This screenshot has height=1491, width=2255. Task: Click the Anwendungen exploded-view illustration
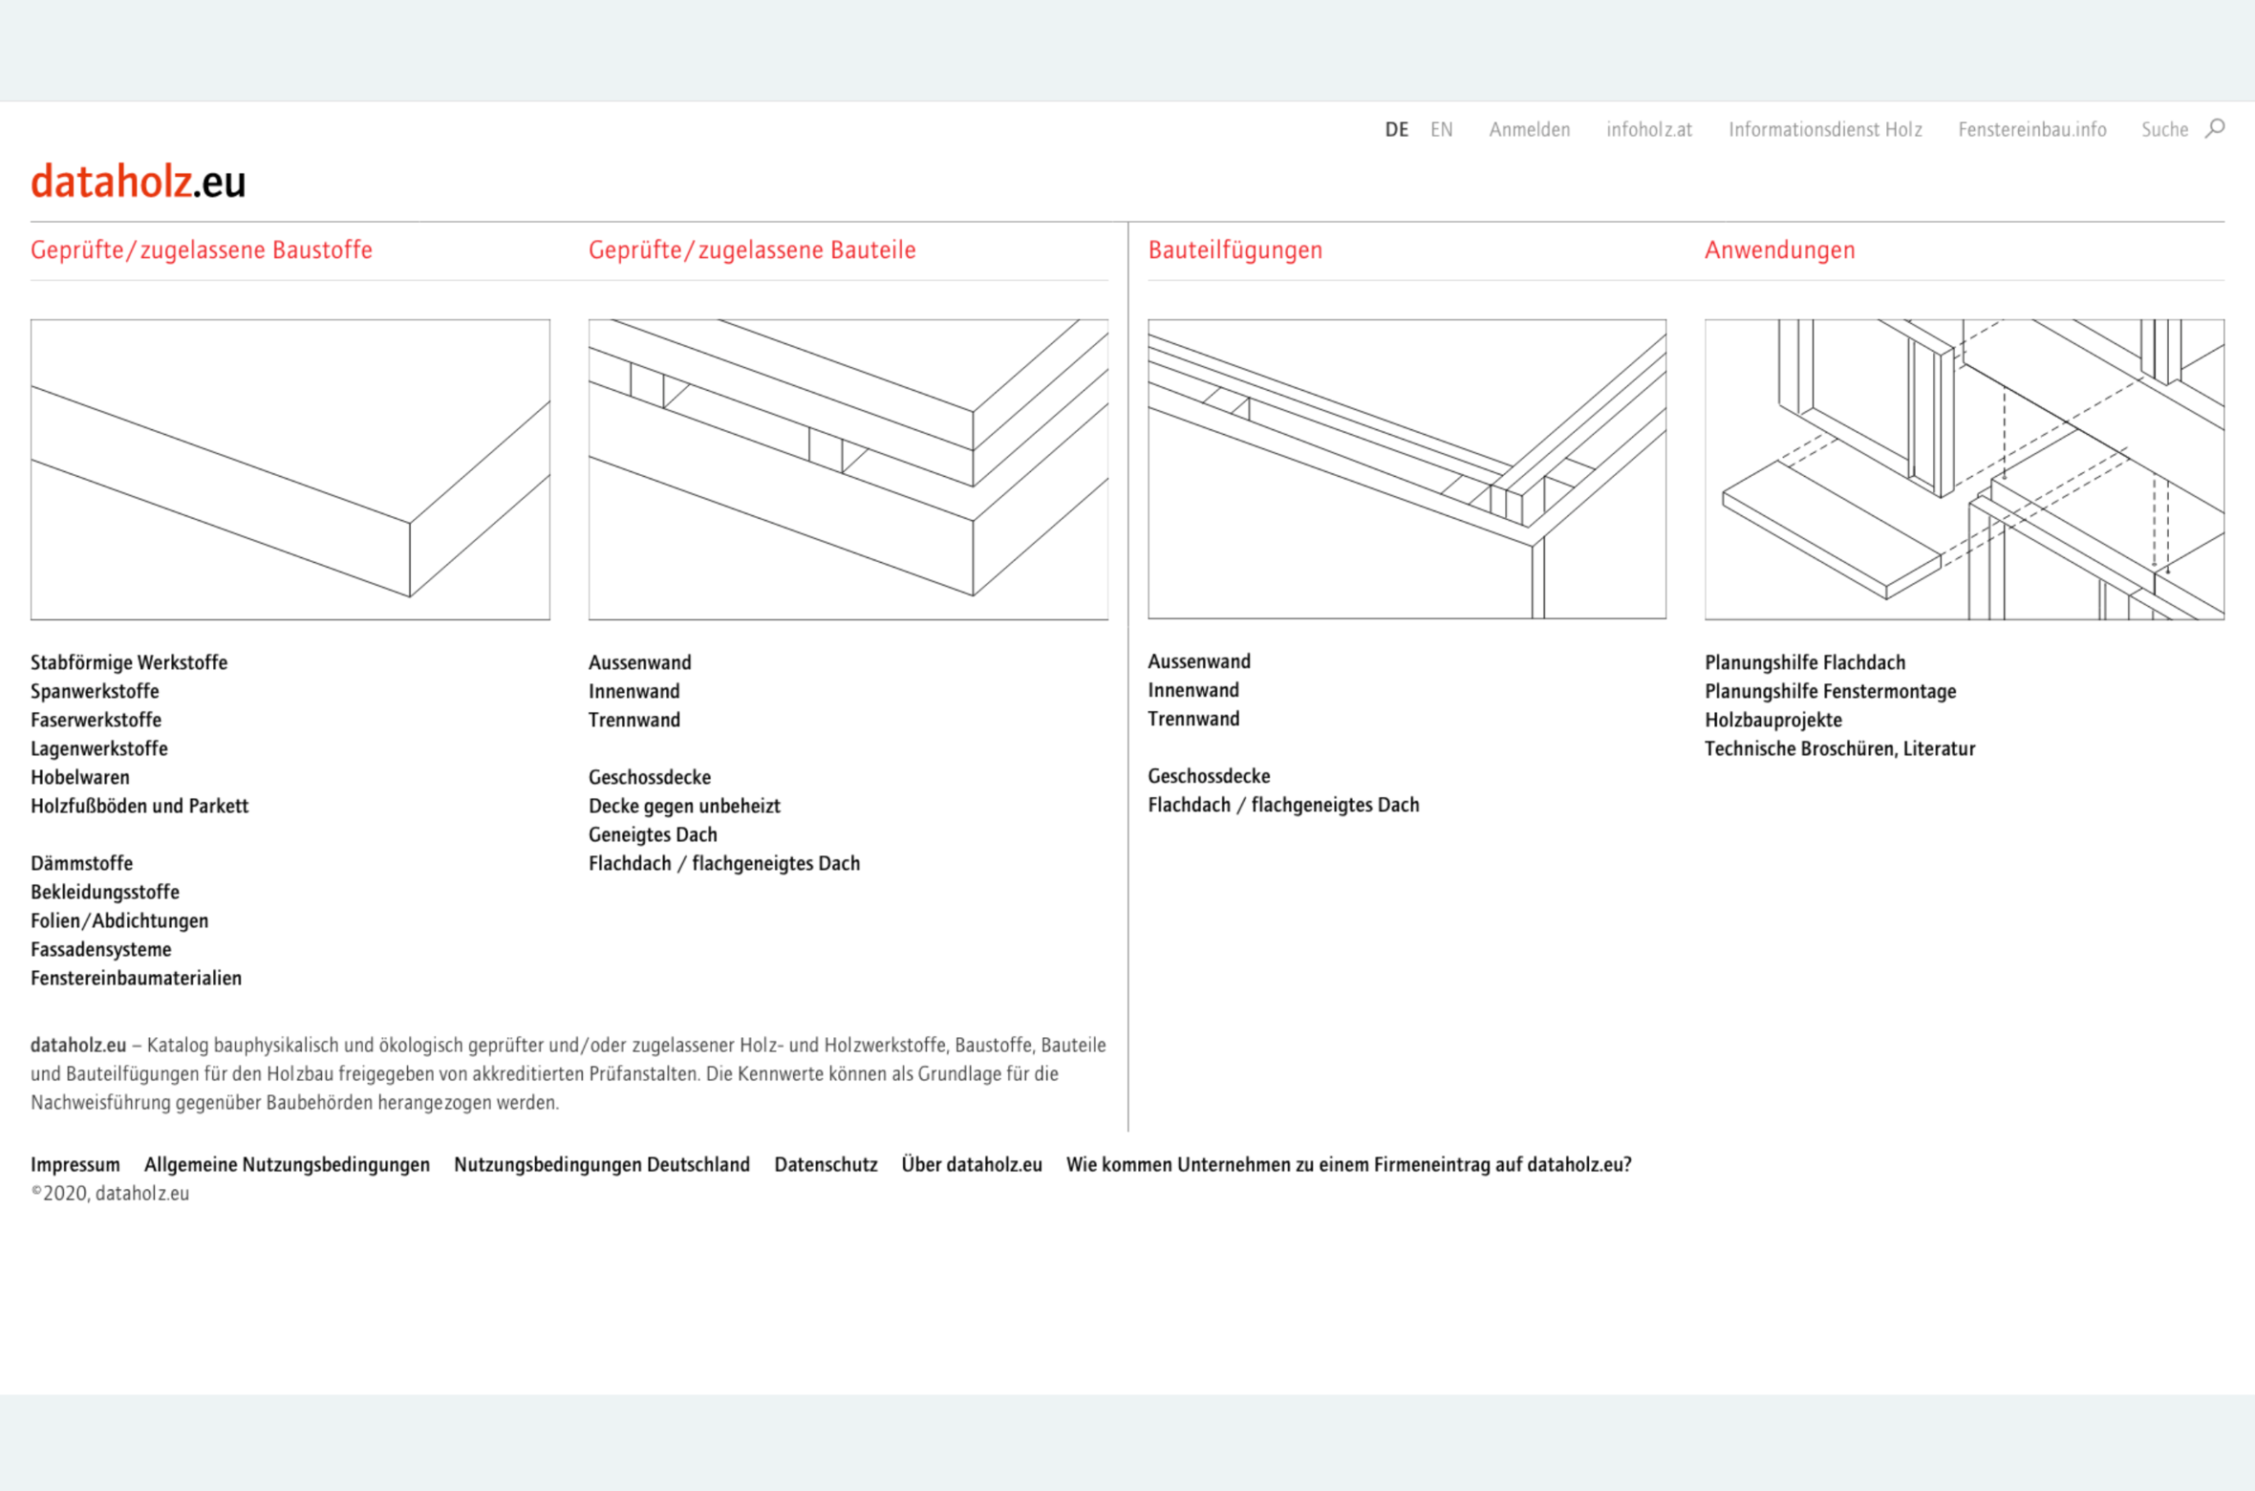point(1965,469)
